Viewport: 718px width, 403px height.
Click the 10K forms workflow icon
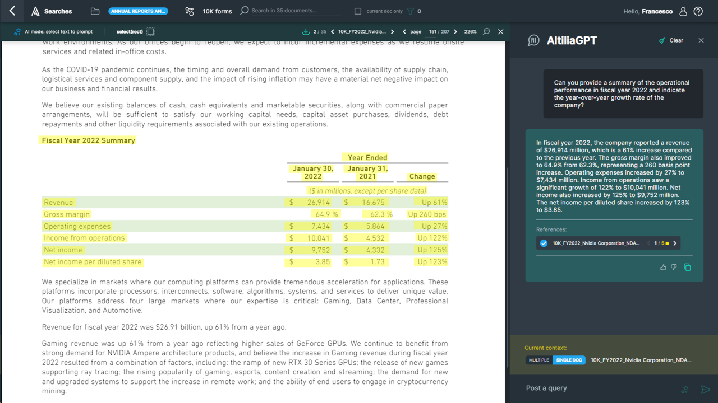pyautogui.click(x=190, y=11)
